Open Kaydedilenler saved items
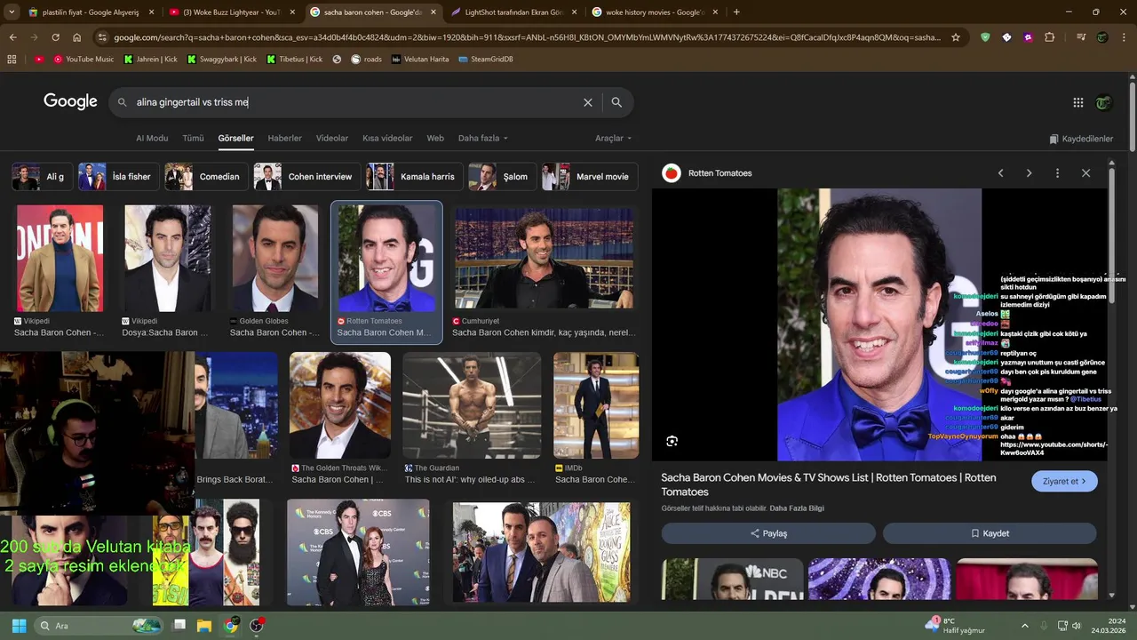Viewport: 1137px width, 640px height. coord(1081,139)
